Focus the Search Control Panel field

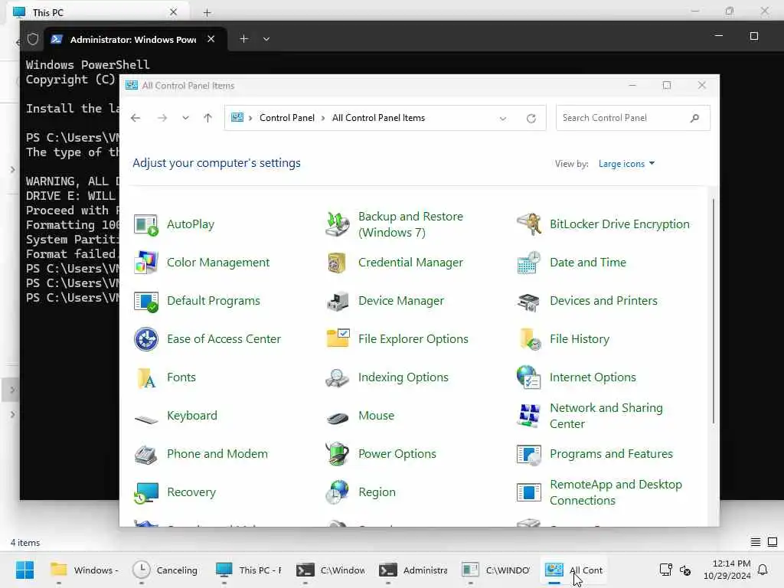[x=632, y=118]
